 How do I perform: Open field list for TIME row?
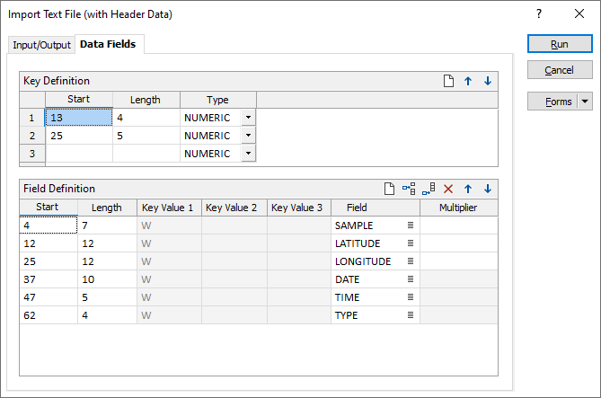point(411,297)
